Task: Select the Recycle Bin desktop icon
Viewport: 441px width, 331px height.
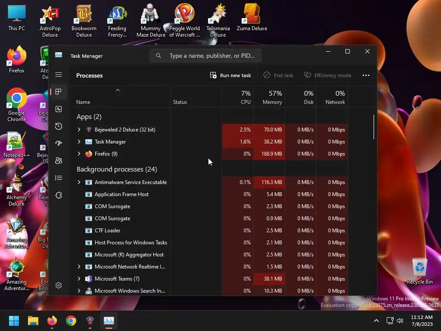Action: [x=419, y=271]
